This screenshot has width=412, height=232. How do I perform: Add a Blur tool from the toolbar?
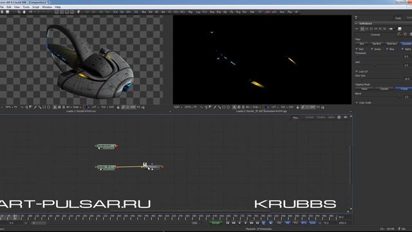144,12
